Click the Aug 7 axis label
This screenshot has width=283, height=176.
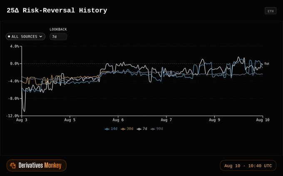[x=166, y=120]
